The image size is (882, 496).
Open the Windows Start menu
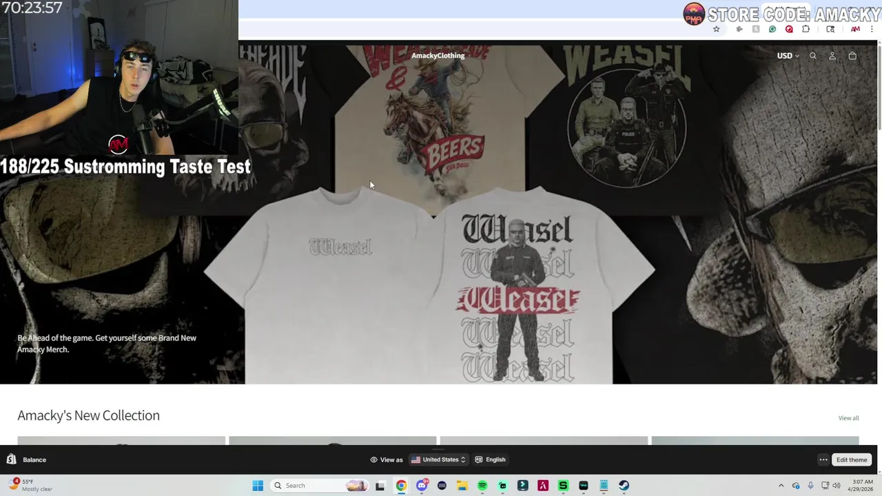point(258,486)
